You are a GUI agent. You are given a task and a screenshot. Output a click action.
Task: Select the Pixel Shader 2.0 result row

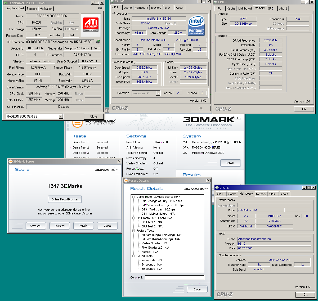coord(155,248)
